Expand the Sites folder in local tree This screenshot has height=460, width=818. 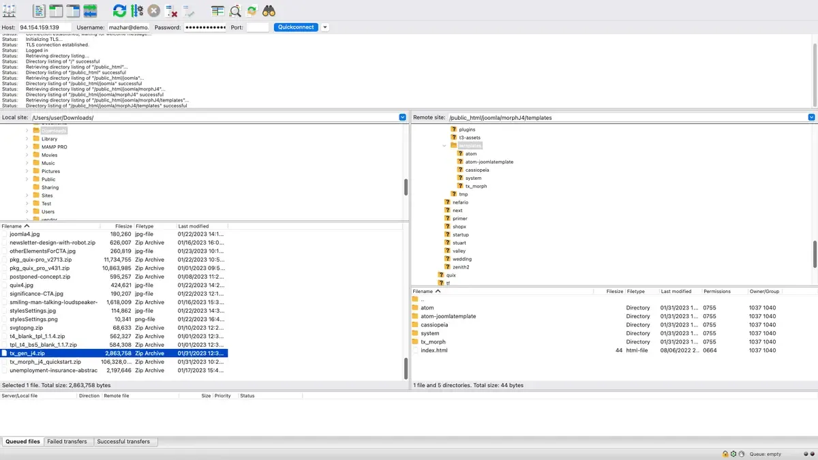pos(27,196)
